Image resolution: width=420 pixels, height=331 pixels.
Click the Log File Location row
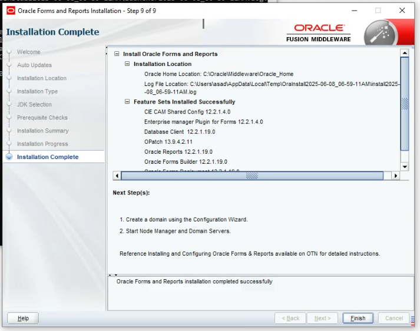272,88
